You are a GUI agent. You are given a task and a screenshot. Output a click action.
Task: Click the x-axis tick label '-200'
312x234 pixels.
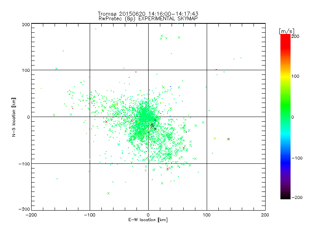coord(31,215)
